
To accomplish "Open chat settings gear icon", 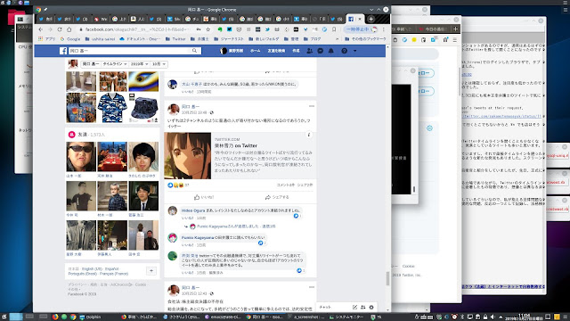I will pos(371,307).
